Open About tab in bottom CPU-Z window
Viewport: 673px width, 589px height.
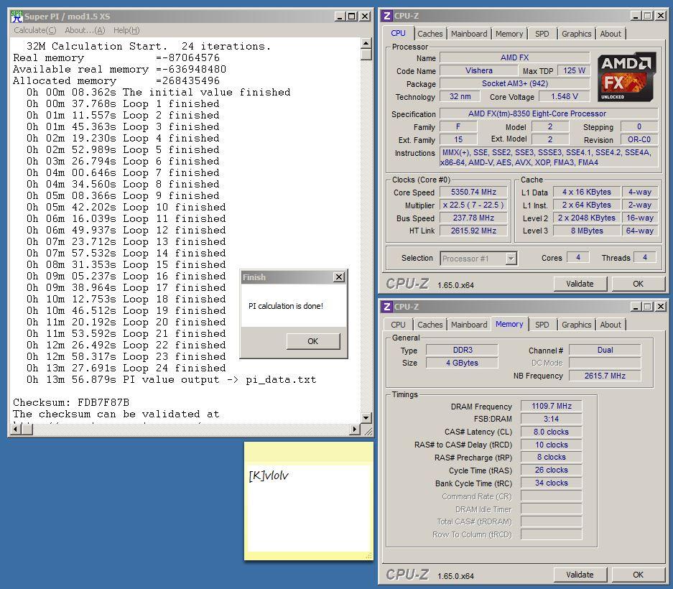coord(611,325)
